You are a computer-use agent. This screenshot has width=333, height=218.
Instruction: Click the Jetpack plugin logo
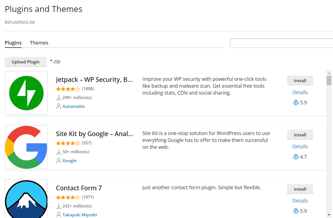[26, 93]
